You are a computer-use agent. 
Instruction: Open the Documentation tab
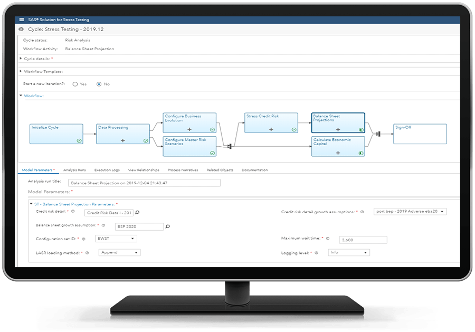255,170
